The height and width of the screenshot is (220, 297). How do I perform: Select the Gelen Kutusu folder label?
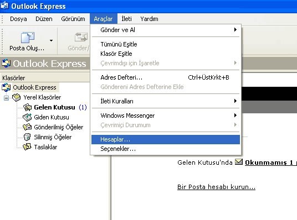(x=54, y=107)
